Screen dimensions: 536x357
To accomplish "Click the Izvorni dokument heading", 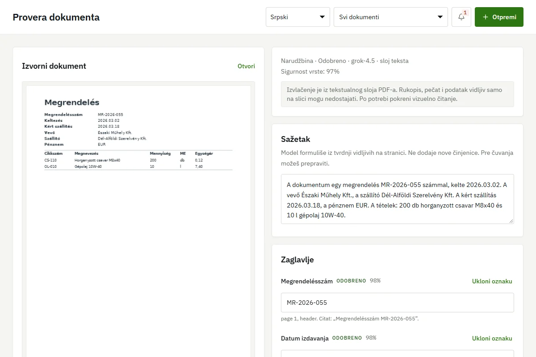I will pos(54,66).
